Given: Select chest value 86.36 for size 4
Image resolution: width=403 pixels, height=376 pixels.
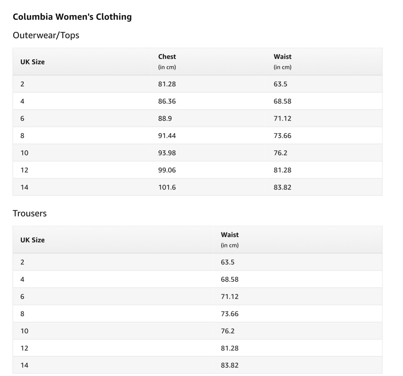Looking at the screenshot, I should coord(167,101).
